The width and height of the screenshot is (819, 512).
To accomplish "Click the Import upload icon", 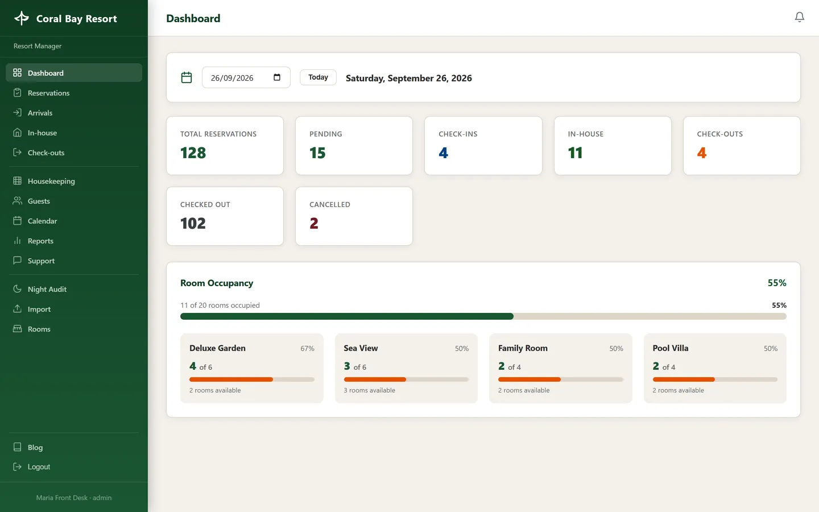I will click(x=17, y=309).
